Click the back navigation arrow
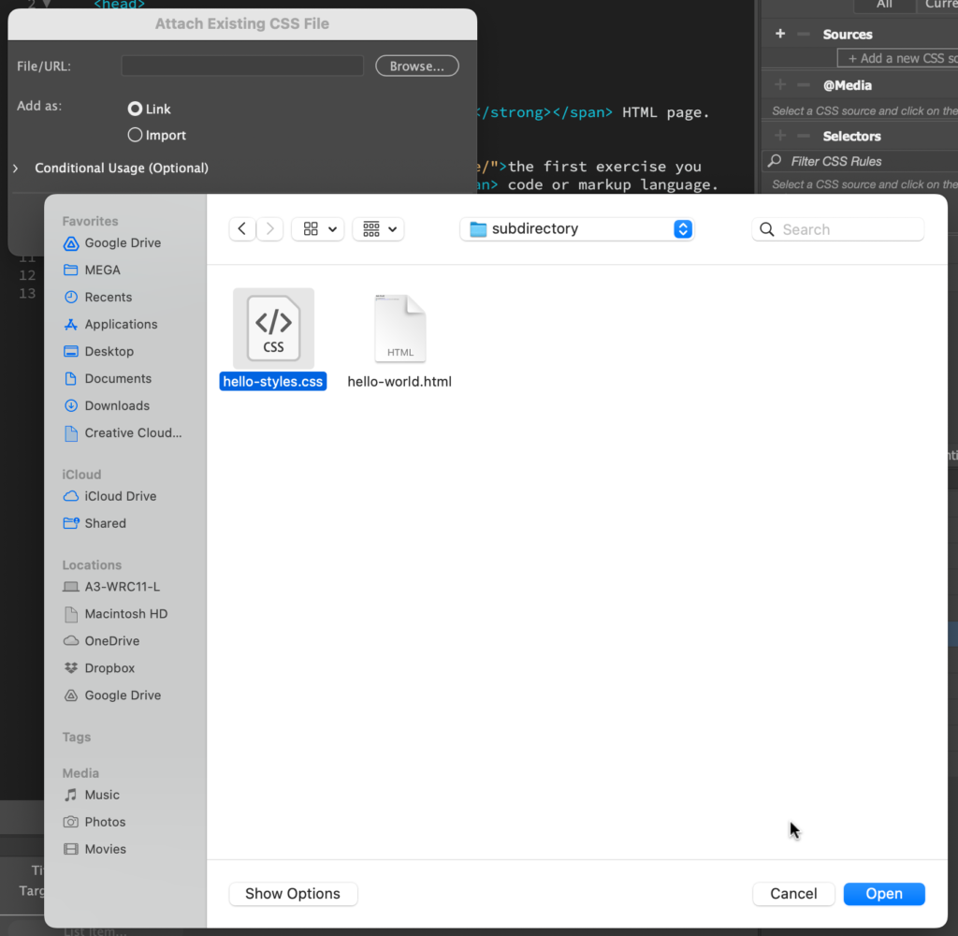 click(x=242, y=229)
